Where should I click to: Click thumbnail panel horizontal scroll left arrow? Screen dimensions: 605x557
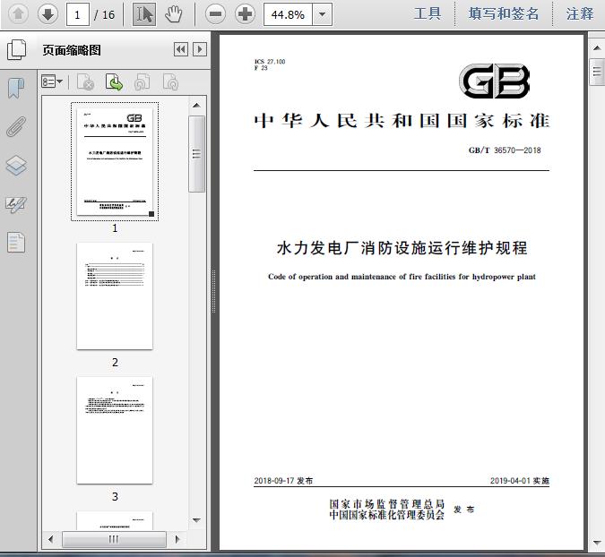click(50, 539)
